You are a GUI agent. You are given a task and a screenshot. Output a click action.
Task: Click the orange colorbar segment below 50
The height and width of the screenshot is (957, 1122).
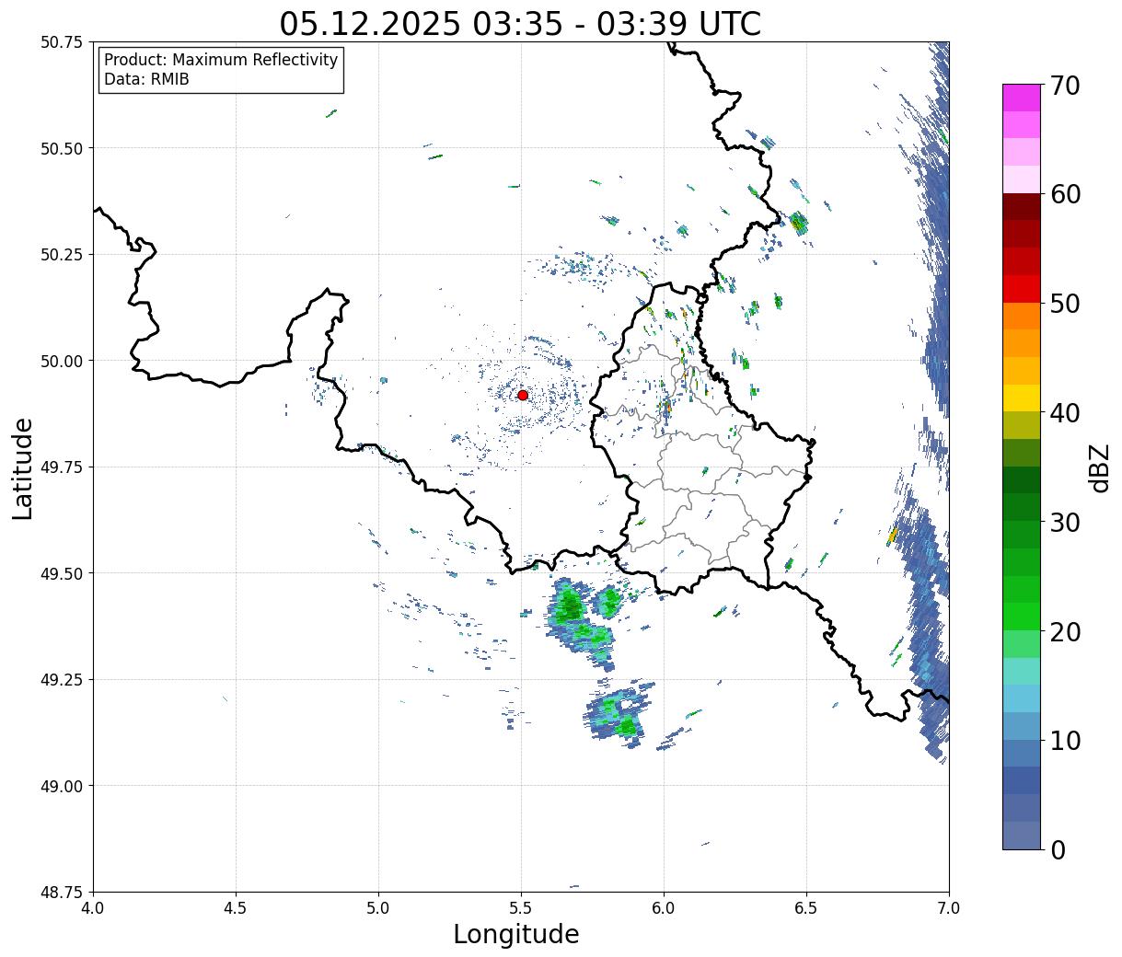click(x=1022, y=316)
